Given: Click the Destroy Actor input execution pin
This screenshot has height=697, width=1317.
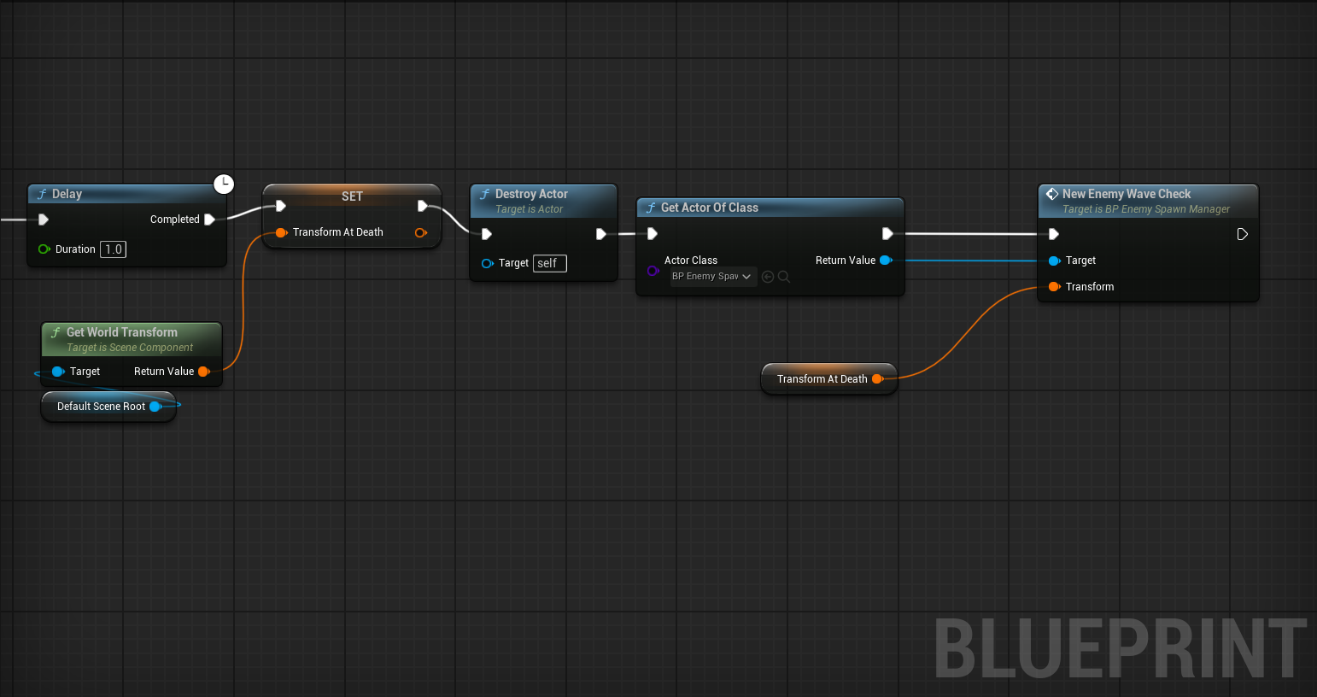Looking at the screenshot, I should click(x=486, y=234).
